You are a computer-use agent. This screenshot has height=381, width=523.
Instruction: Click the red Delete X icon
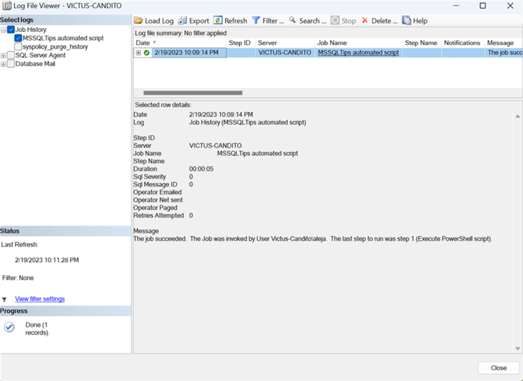[365, 21]
